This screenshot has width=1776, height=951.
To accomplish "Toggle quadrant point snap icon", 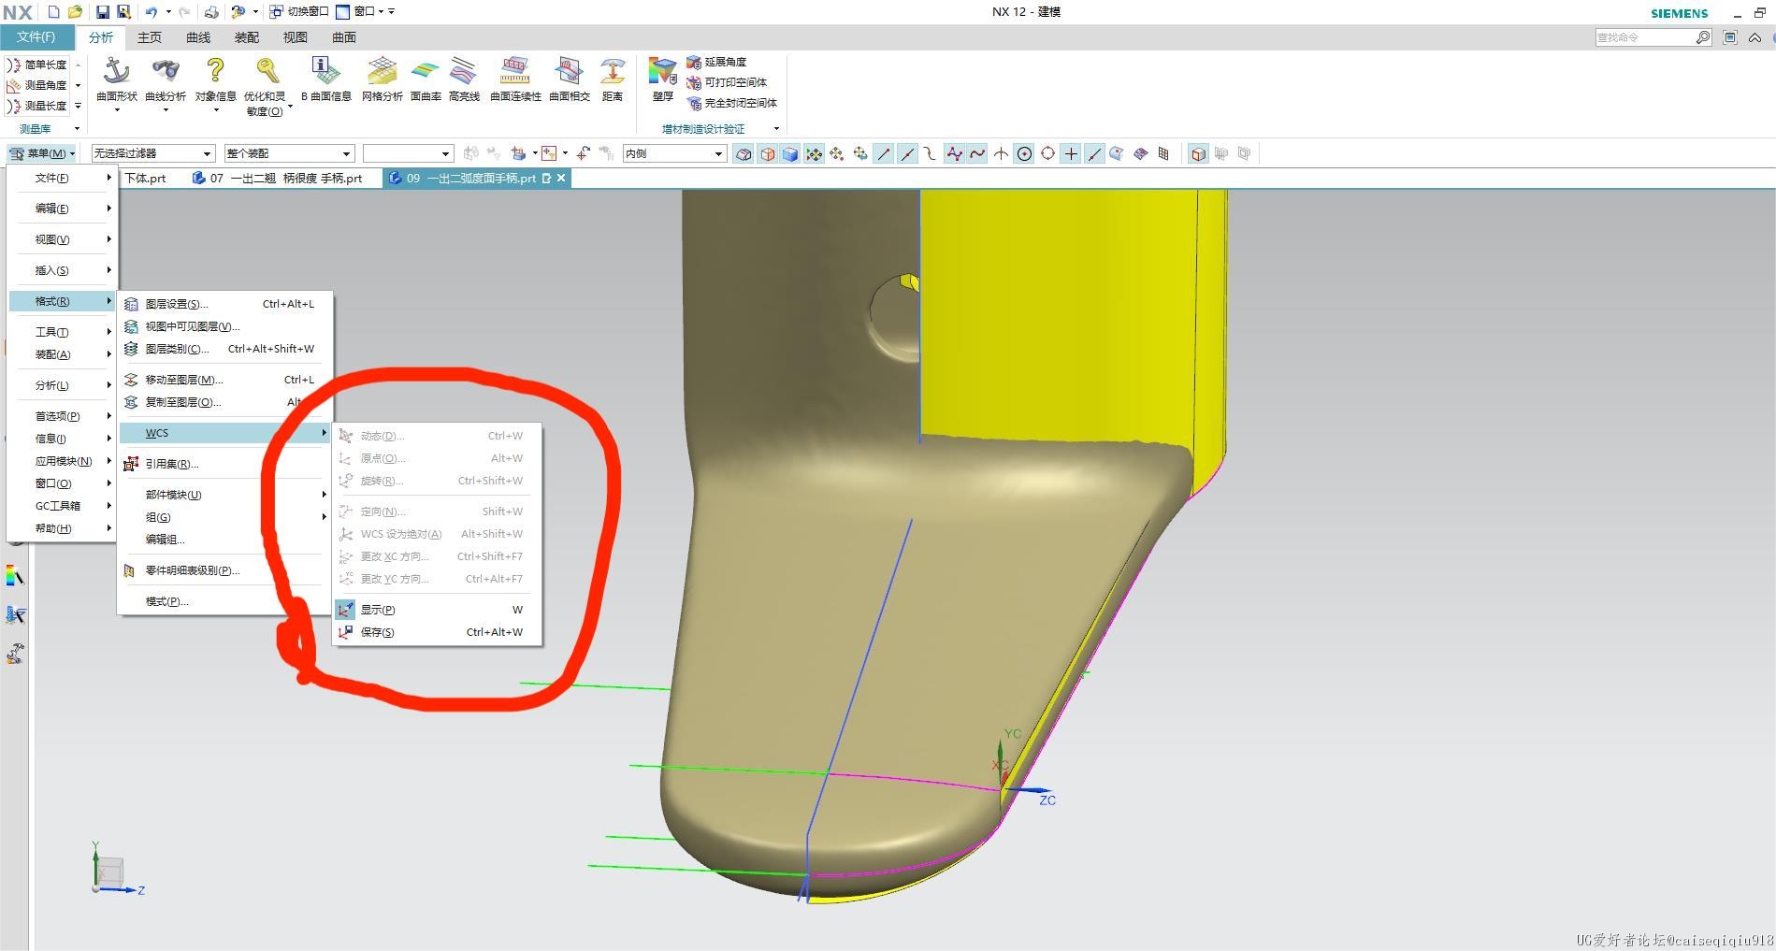I will coord(1047,153).
